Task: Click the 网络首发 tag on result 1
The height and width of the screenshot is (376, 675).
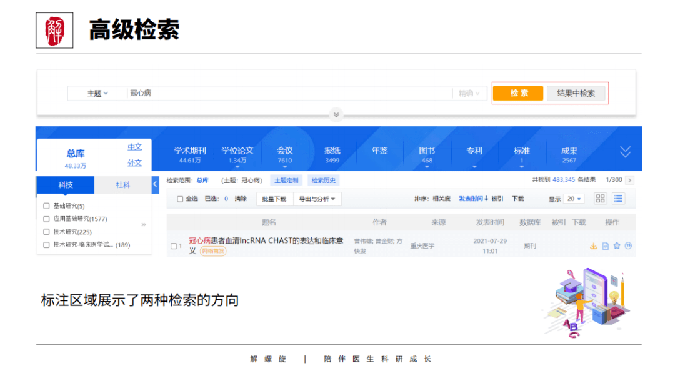Action: click(x=213, y=251)
